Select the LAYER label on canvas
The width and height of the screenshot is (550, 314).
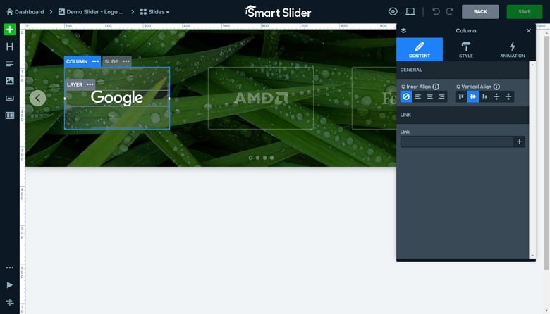[74, 84]
